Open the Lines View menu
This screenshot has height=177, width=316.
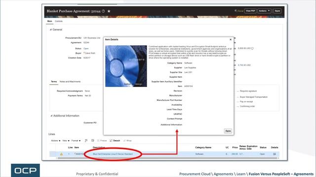(x=66, y=141)
